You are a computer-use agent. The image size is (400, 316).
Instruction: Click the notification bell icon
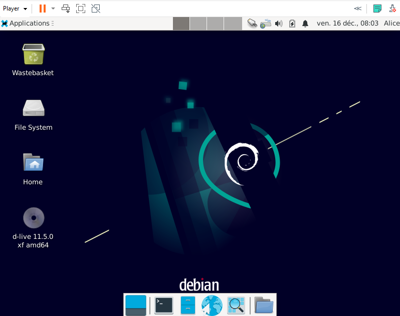tap(305, 24)
